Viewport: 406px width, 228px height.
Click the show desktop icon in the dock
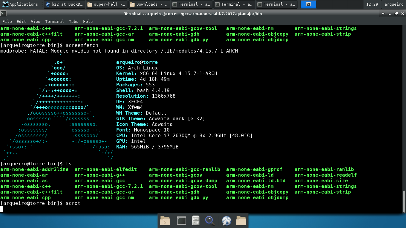point(165,221)
